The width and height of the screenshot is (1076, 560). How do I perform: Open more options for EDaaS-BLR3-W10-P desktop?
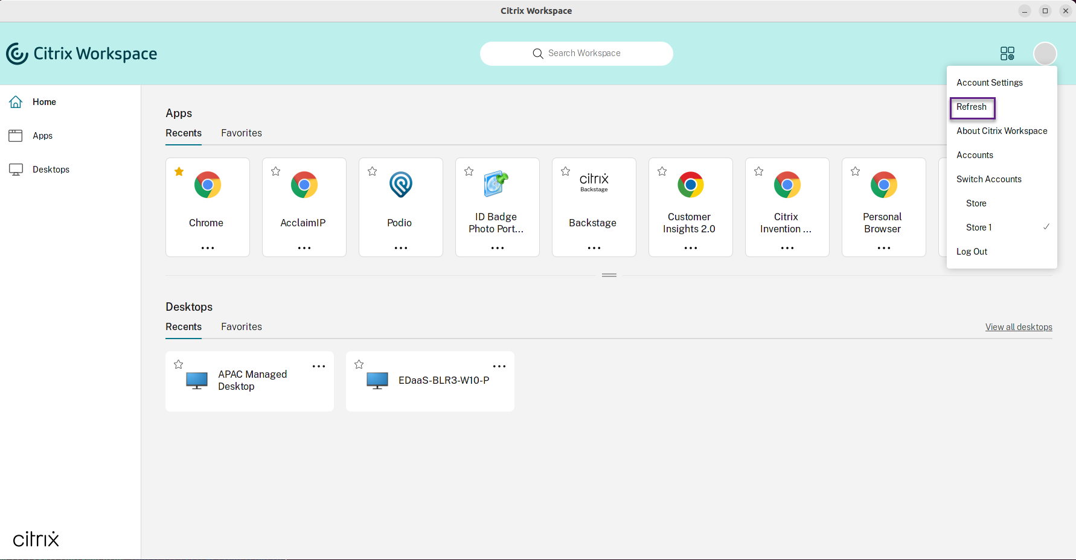point(499,366)
